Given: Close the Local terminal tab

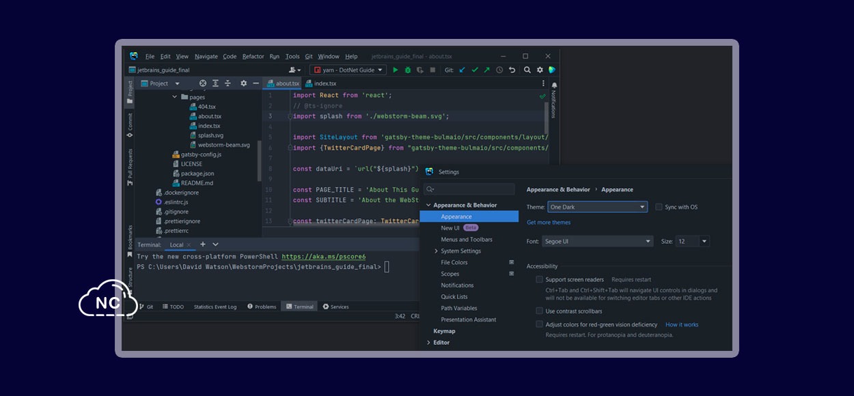Looking at the screenshot, I should click(x=189, y=245).
